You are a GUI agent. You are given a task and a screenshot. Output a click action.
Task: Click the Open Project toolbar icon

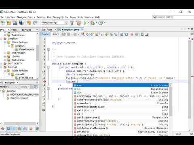click(15, 23)
